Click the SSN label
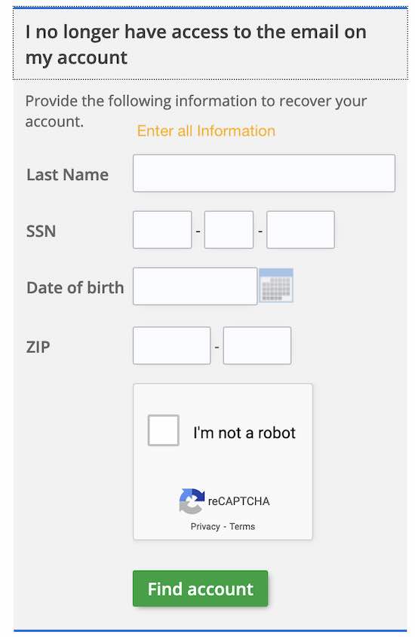The image size is (415, 637). [x=41, y=231]
